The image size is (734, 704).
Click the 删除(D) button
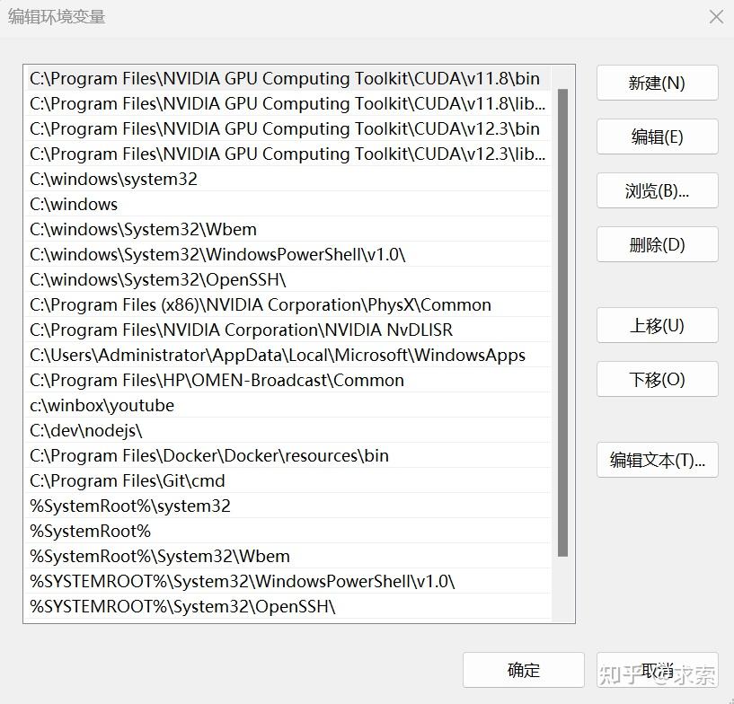point(657,244)
